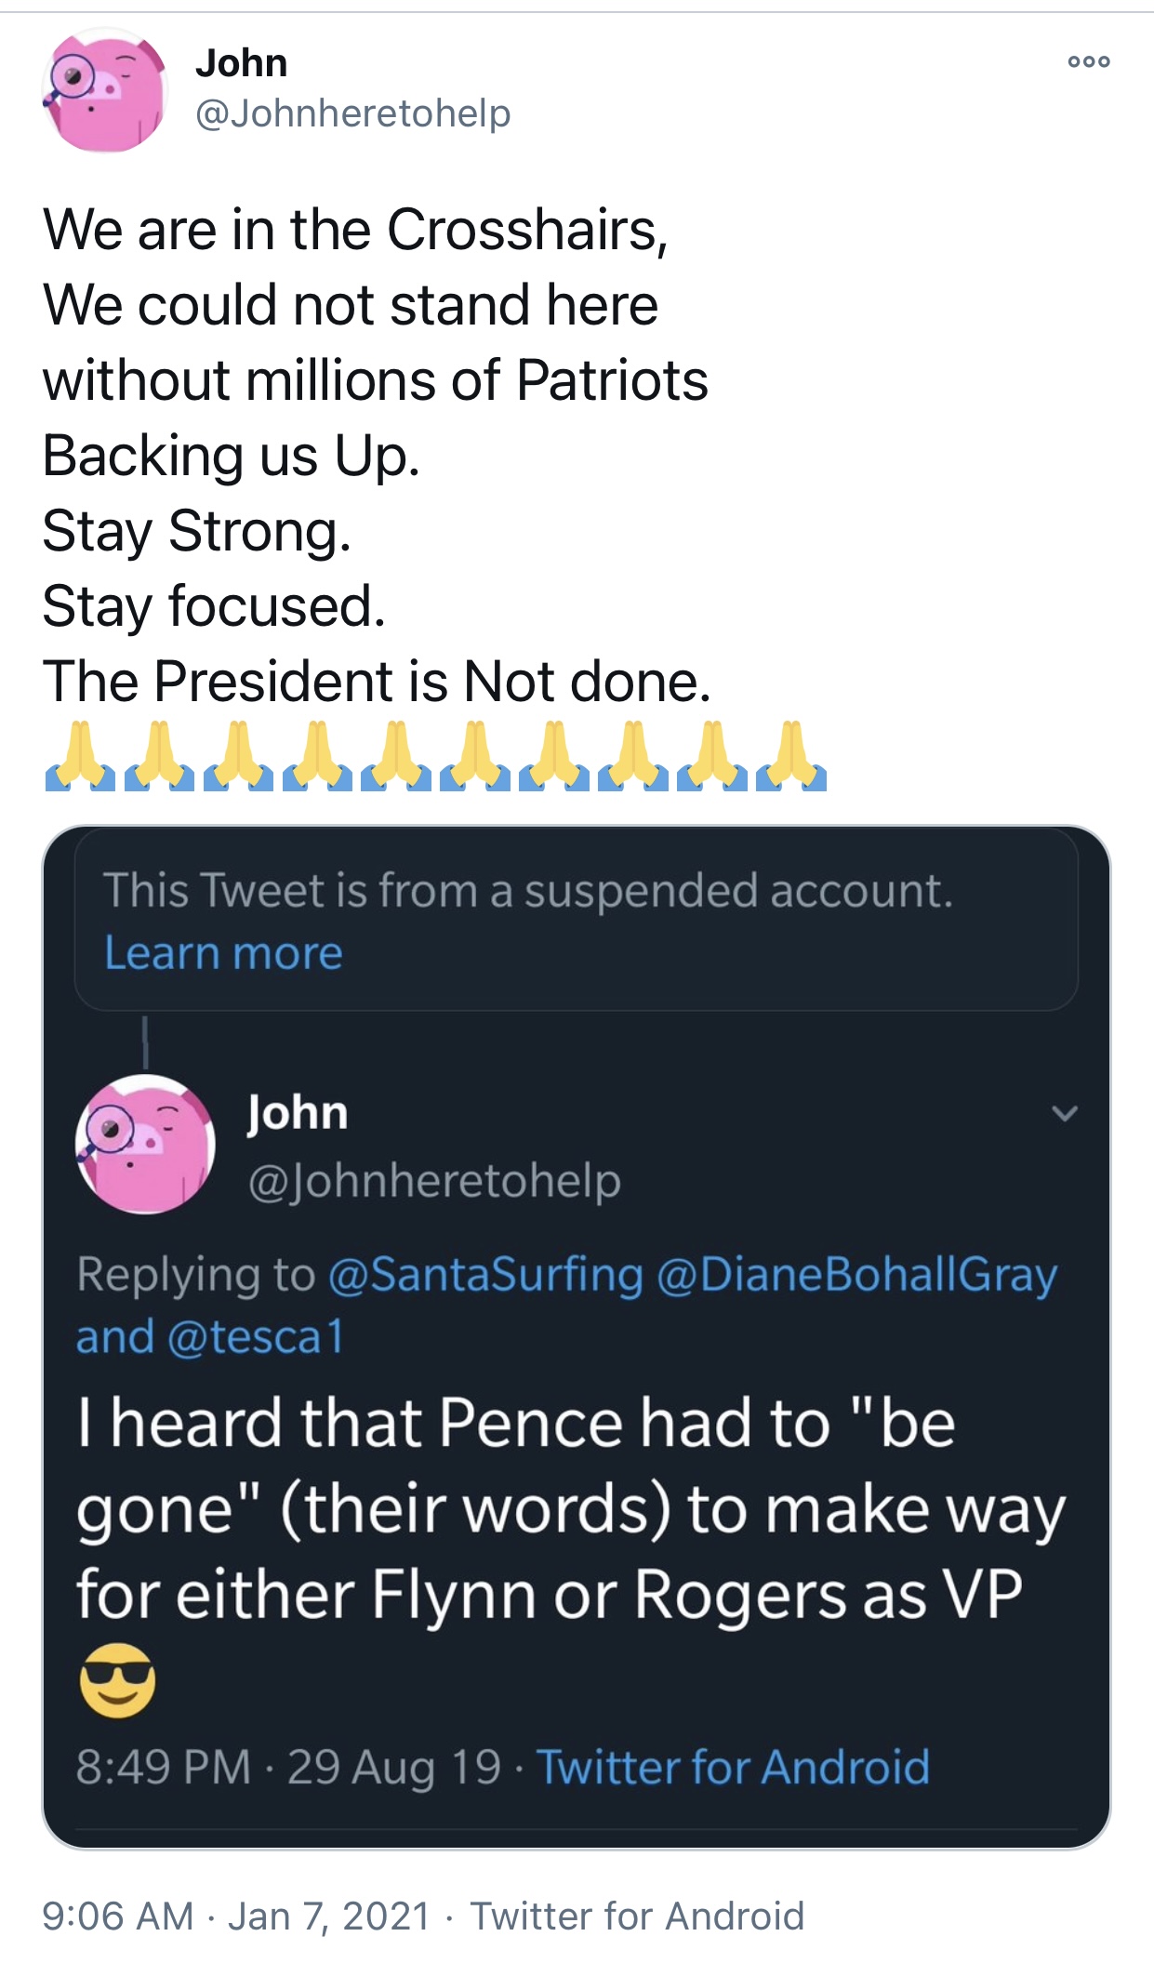Expand the quoted tweet's chevron menu

point(1064,1113)
